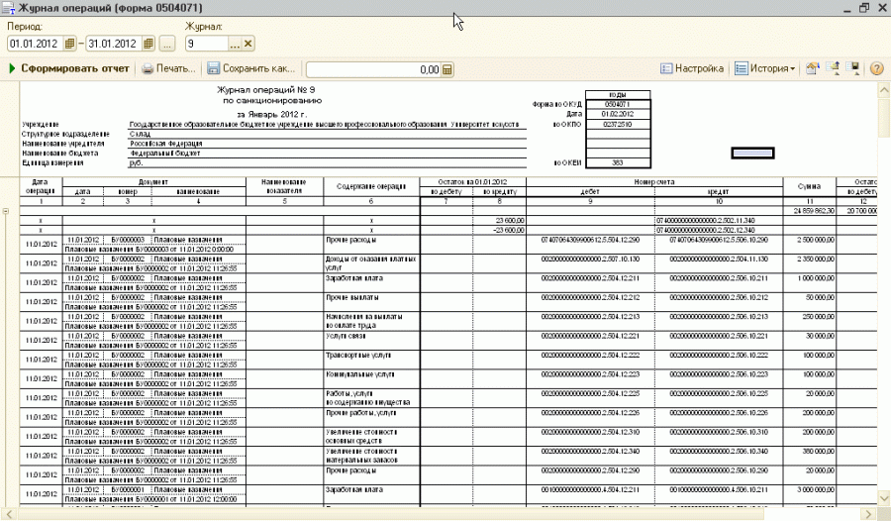The image size is (891, 521).
Task: Clear the Журнал field with the X
Action: coord(247,44)
